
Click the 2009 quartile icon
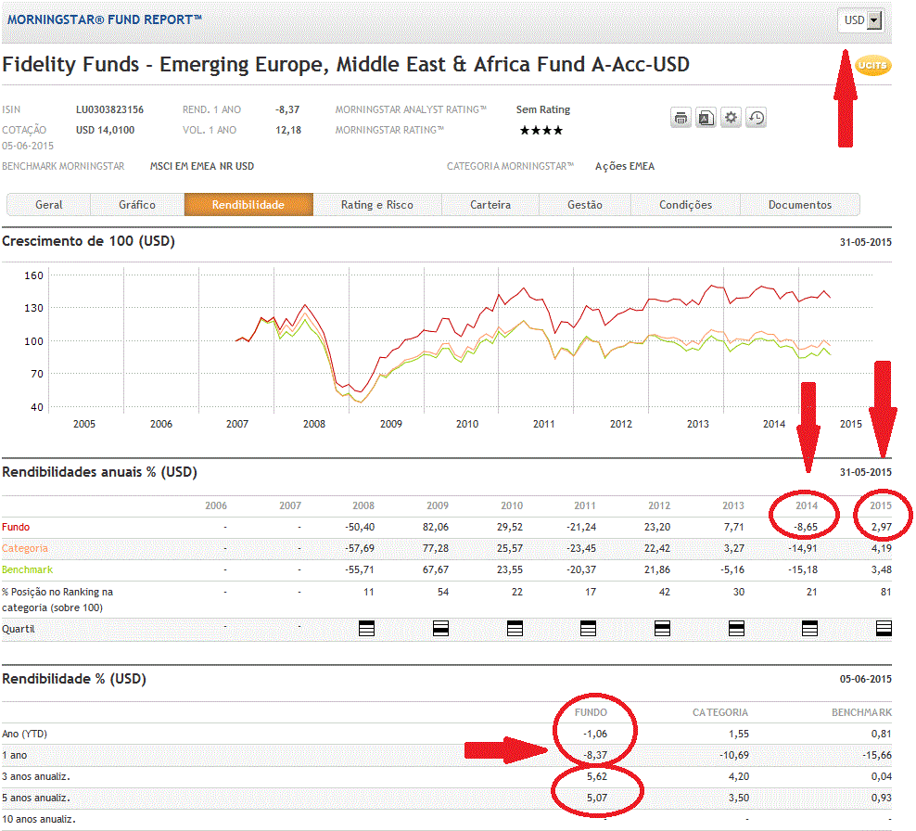tap(441, 629)
